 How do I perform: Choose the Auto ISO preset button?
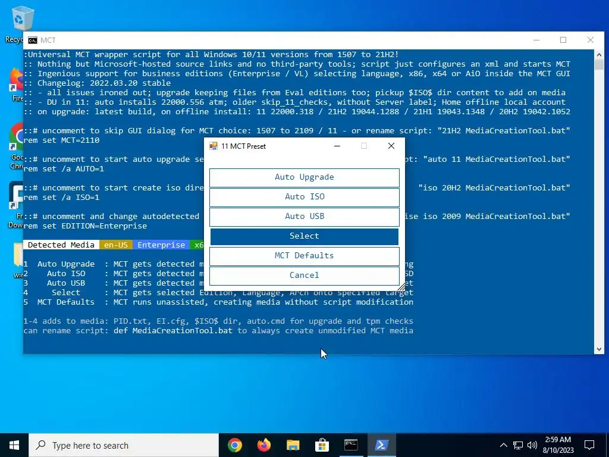tap(304, 197)
